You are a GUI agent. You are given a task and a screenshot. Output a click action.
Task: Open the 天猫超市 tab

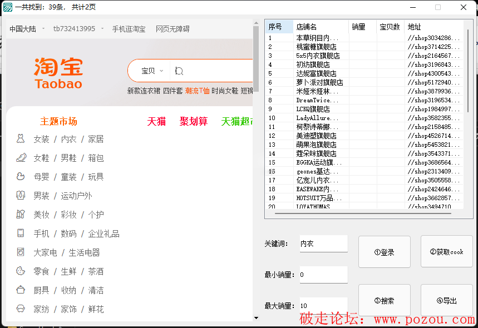pos(237,122)
